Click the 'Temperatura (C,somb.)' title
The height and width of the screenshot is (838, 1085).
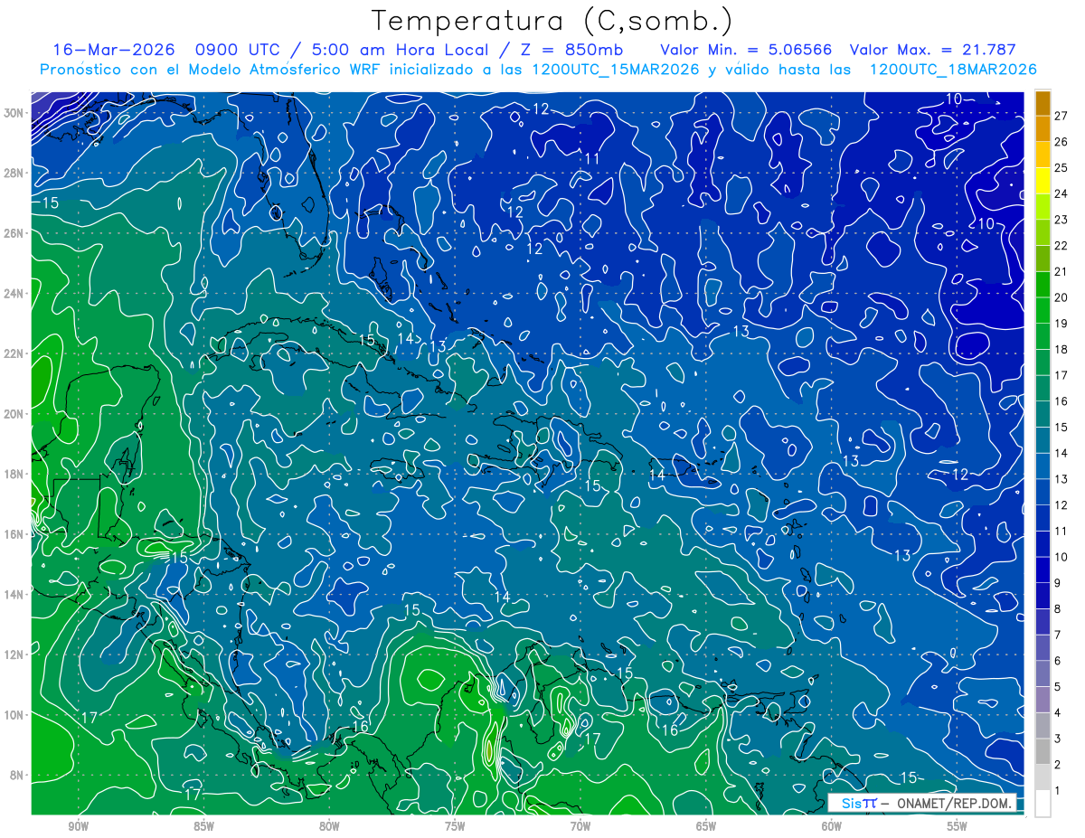coord(552,22)
